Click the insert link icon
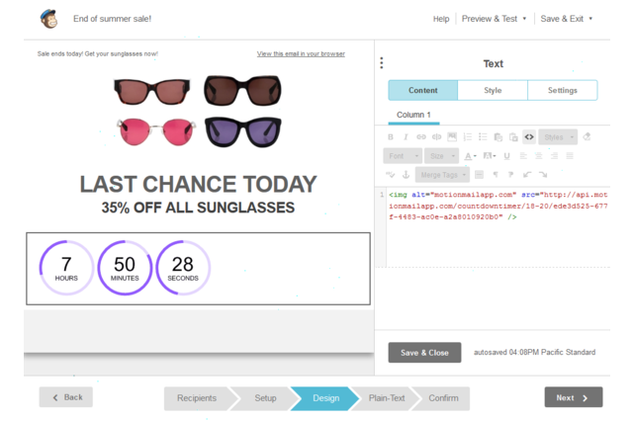This screenshot has width=633, height=421. [x=421, y=137]
